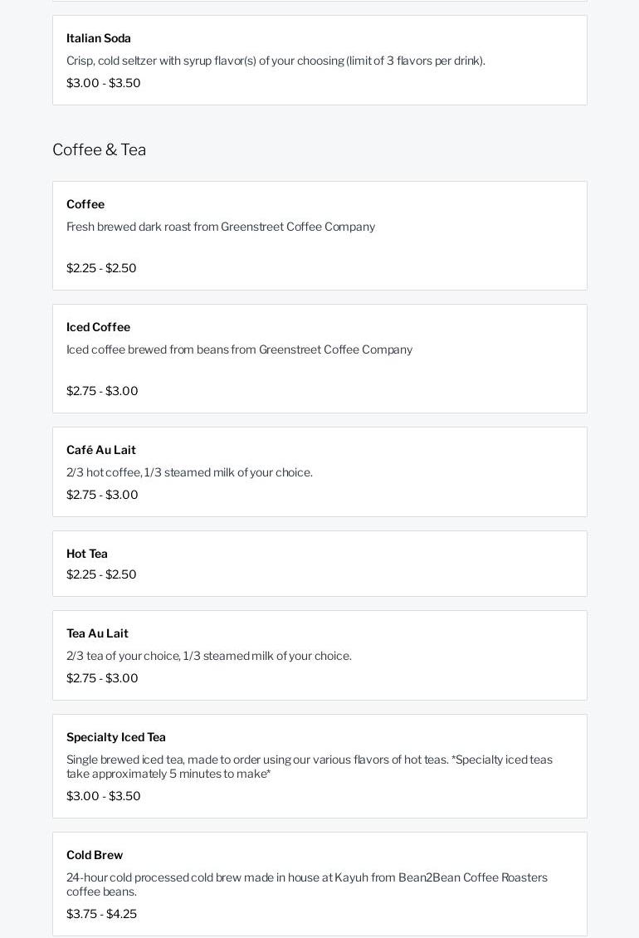Click the Italian Soda $3.00 - $3.50 price

tap(104, 83)
